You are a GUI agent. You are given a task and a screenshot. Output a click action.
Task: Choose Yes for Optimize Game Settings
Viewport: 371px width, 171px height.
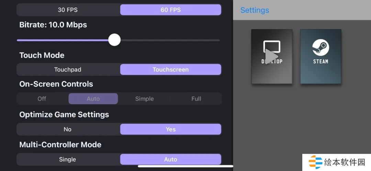tap(170, 129)
